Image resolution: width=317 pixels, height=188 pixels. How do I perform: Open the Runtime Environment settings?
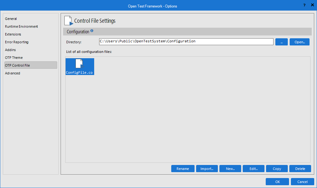(x=21, y=26)
